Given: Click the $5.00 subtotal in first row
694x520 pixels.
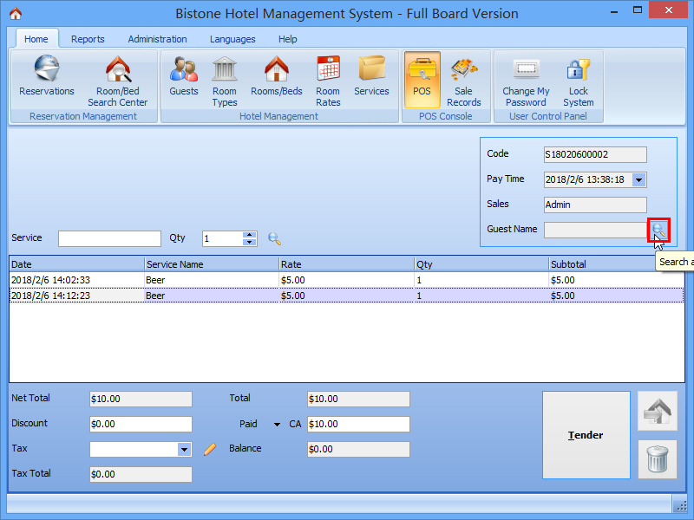Looking at the screenshot, I should pyautogui.click(x=562, y=280).
